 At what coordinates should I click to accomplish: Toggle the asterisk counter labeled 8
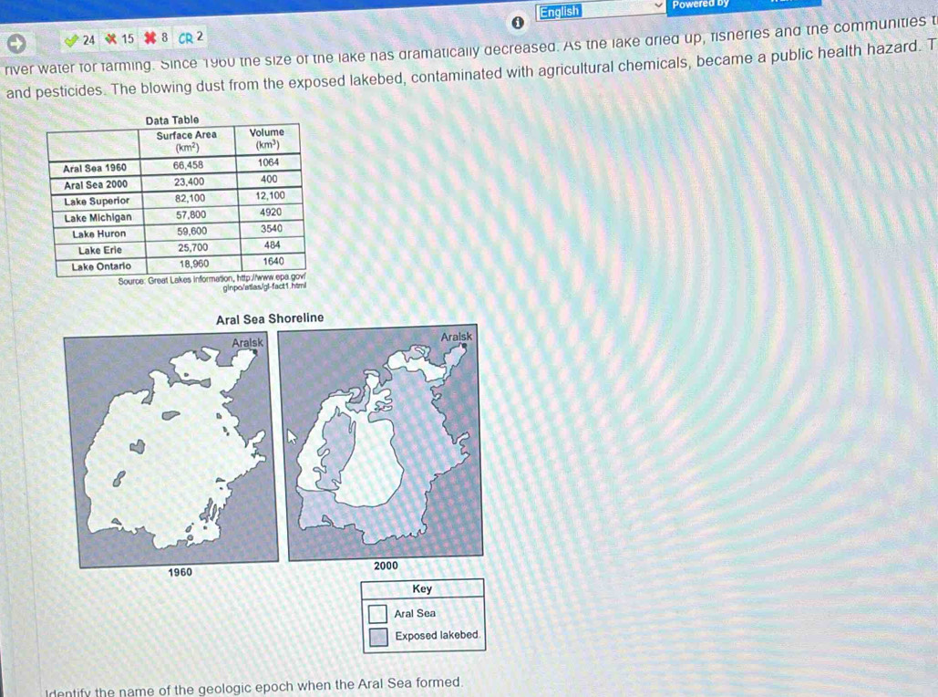[162, 37]
